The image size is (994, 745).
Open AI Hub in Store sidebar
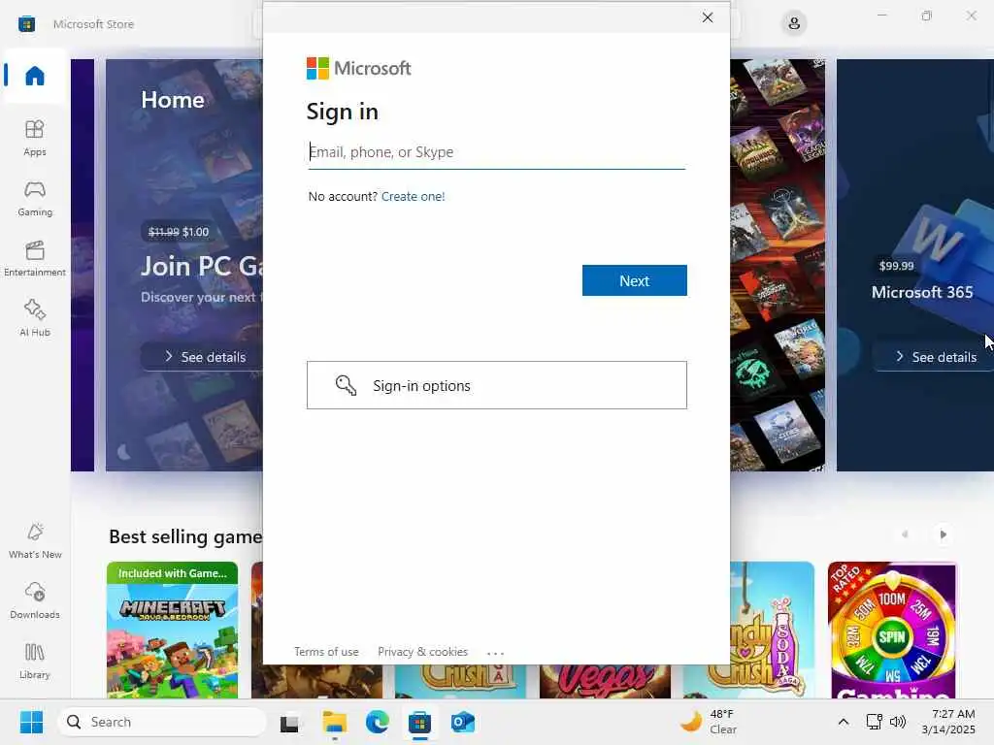[35, 318]
